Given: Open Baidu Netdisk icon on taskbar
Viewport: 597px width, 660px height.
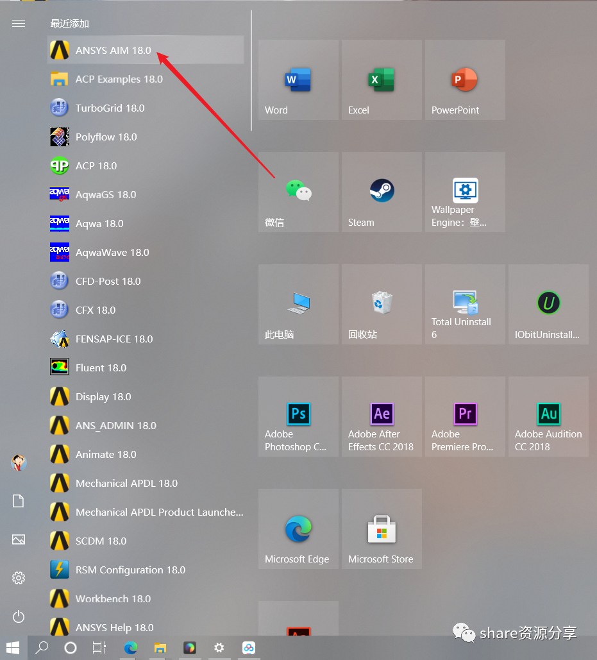Looking at the screenshot, I should coord(249,648).
